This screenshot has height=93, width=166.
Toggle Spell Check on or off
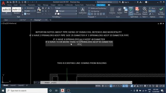pyautogui.click(x=131, y=11)
